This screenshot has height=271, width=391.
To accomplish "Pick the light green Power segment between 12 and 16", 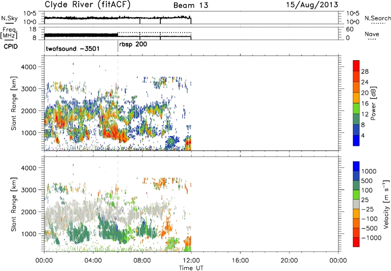I will [356, 109].
